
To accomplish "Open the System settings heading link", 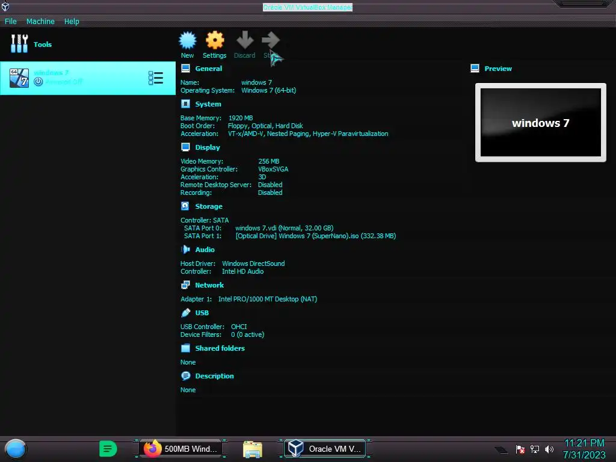I will coord(208,104).
